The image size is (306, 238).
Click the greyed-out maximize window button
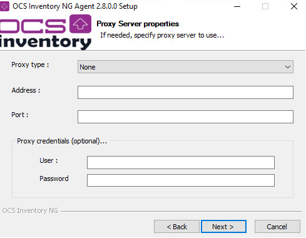pos(265,6)
